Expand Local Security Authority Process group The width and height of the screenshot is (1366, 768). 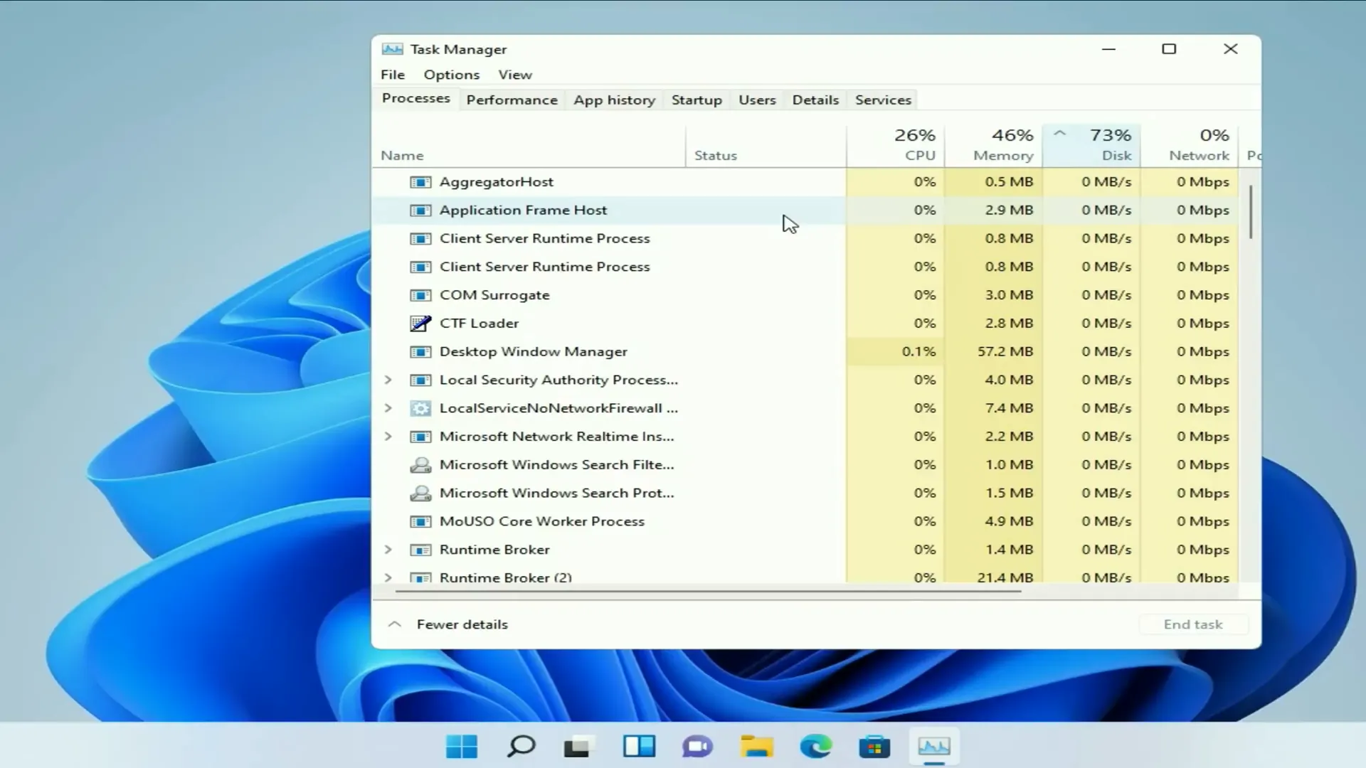(388, 380)
